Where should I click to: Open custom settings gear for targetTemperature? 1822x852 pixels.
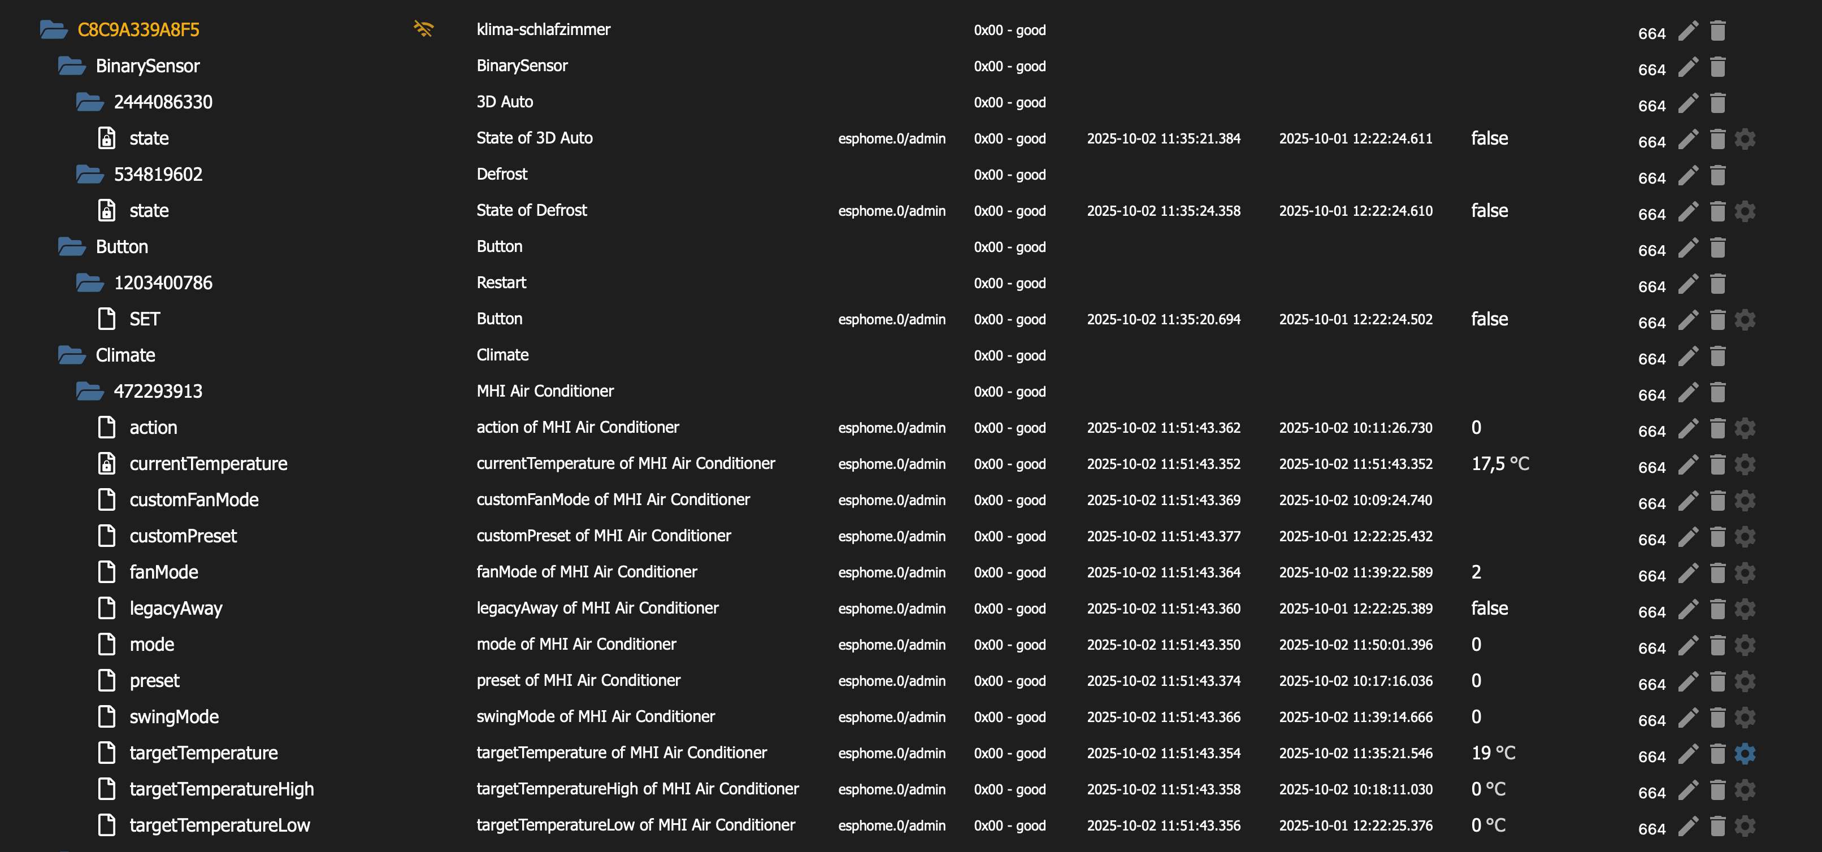coord(1745,754)
